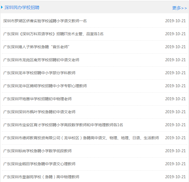Click the date 2019-10-21 in the 标尚学校 row
The image size is (189, 182).
click(x=175, y=151)
